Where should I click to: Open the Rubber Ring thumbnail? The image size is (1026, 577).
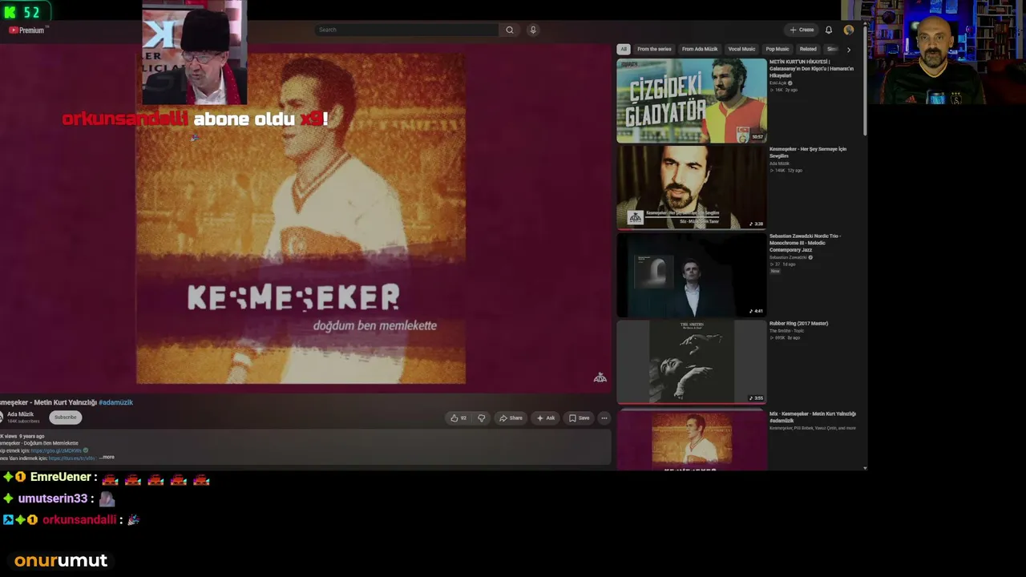[x=691, y=361]
